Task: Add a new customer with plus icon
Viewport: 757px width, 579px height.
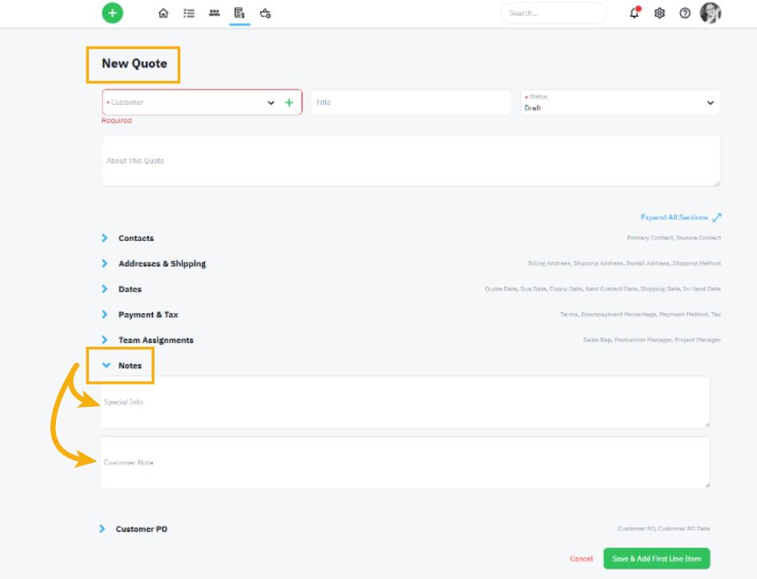Action: [289, 103]
